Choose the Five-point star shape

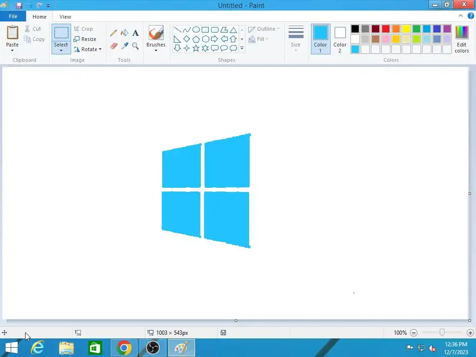tap(196, 48)
